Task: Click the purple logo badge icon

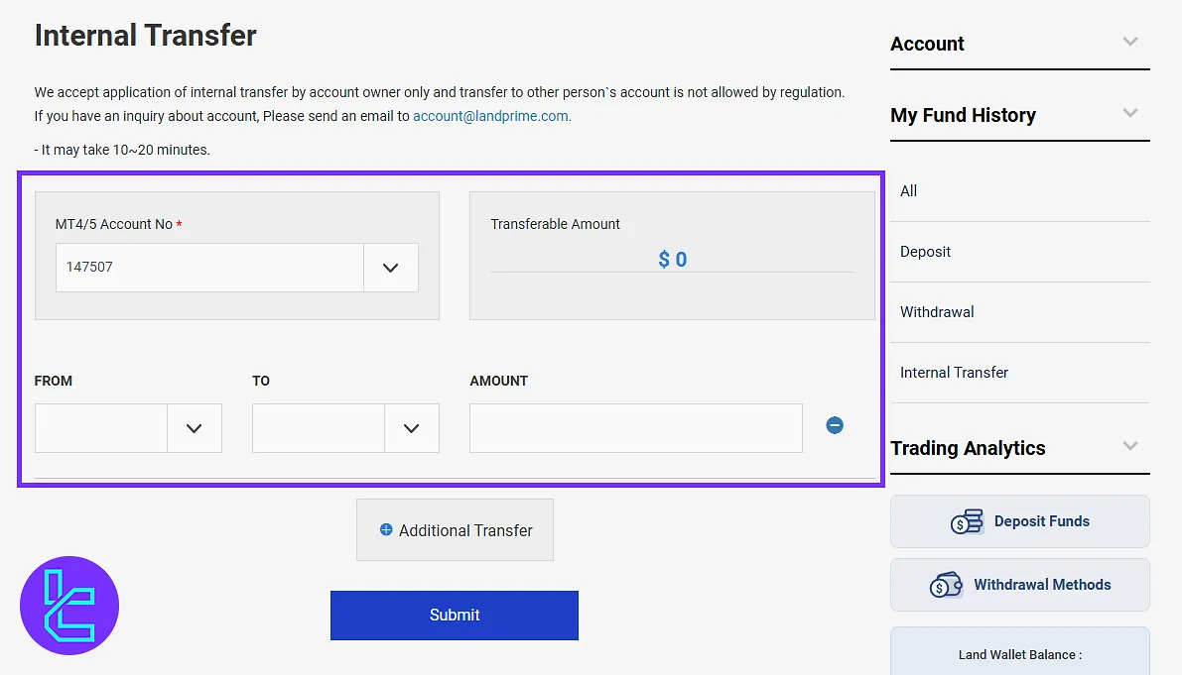Action: click(x=69, y=606)
